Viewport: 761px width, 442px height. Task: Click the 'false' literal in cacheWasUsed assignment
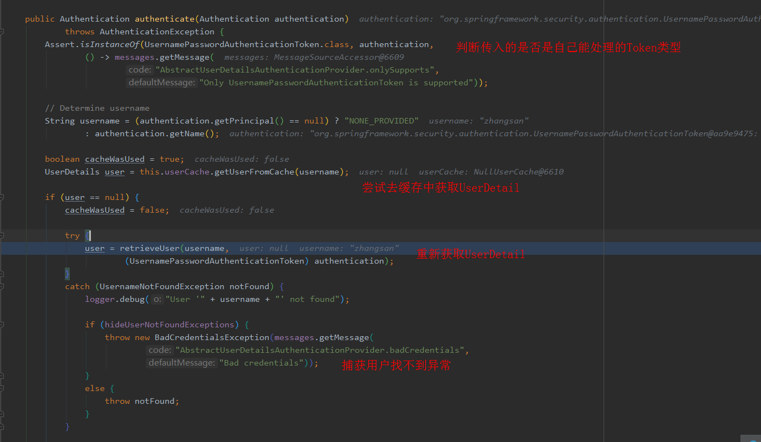click(152, 210)
